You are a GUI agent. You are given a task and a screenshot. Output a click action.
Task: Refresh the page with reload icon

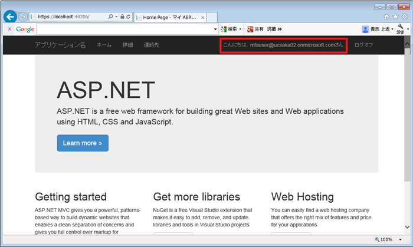[128, 17]
